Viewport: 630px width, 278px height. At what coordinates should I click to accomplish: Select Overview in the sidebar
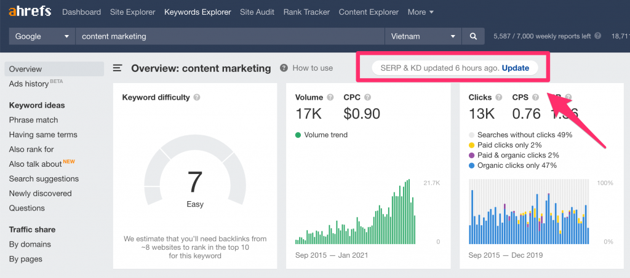[54, 69]
